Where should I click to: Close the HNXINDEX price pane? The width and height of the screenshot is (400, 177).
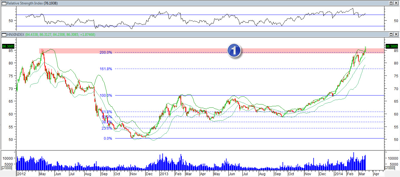[396, 35]
